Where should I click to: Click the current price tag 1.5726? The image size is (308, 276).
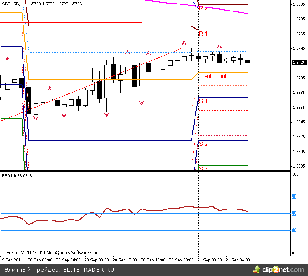point(299,63)
